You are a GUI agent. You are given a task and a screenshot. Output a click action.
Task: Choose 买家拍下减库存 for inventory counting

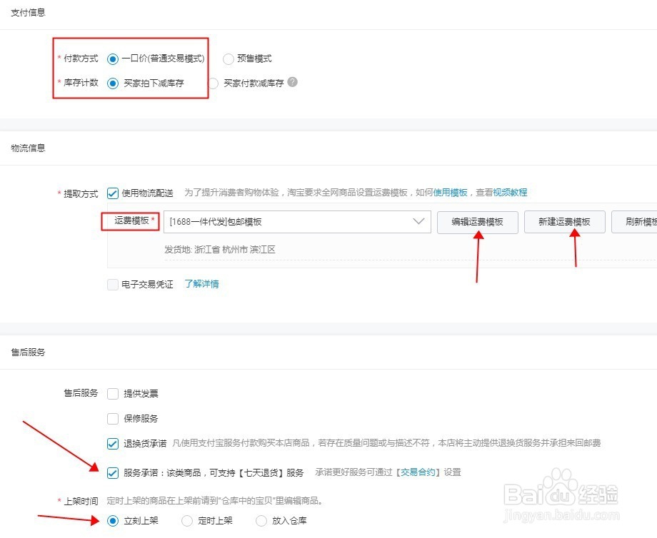tap(114, 83)
